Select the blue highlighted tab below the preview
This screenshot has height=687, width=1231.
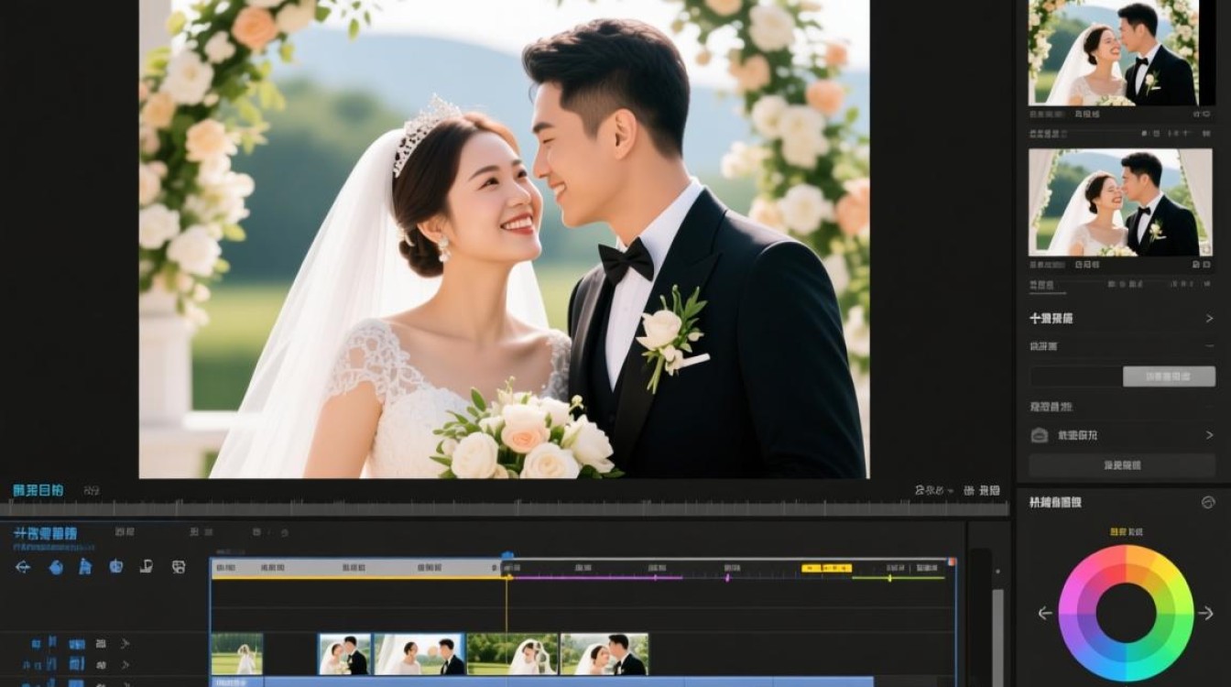38,490
